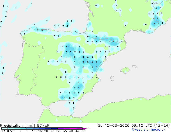Click the legend label "20"
171x132 pixels.
tap(46, 131)
